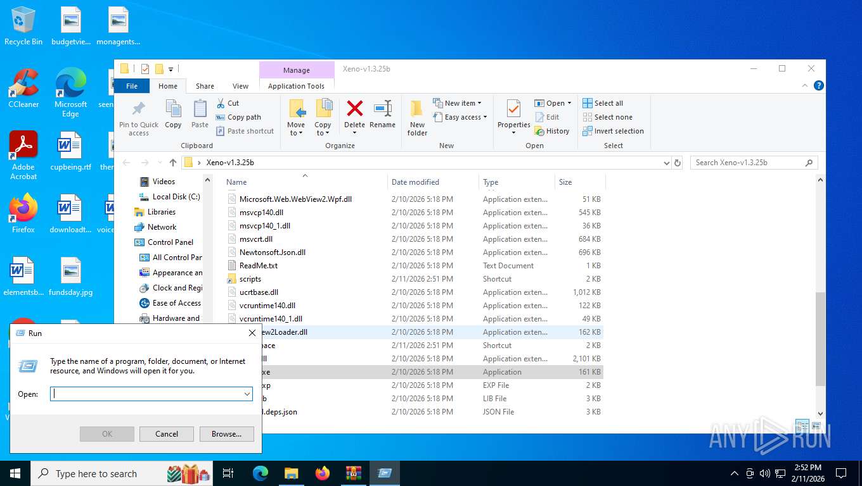Open the Copy to dropdown
The width and height of the screenshot is (862, 486).
point(323,118)
